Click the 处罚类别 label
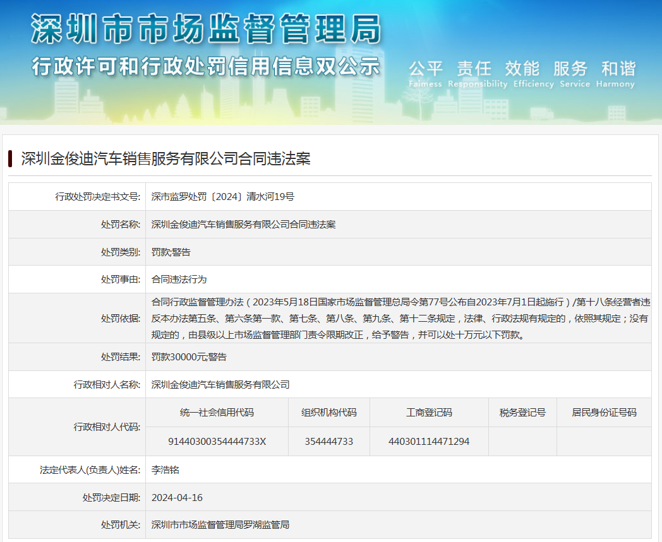Image resolution: width=662 pixels, height=542 pixels. [x=120, y=252]
